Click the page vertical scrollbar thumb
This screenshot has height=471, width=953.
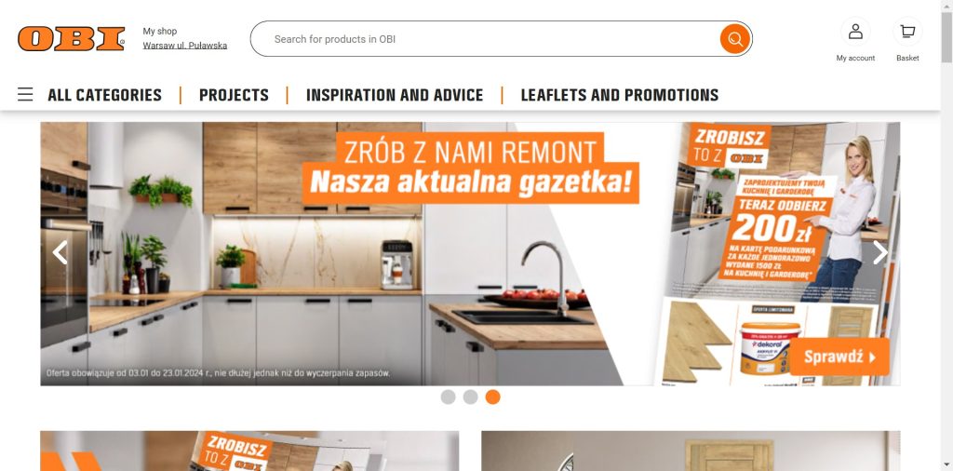click(946, 36)
